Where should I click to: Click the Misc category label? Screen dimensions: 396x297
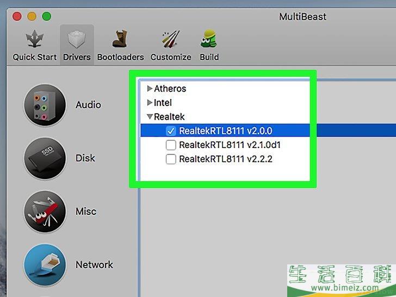(x=86, y=212)
